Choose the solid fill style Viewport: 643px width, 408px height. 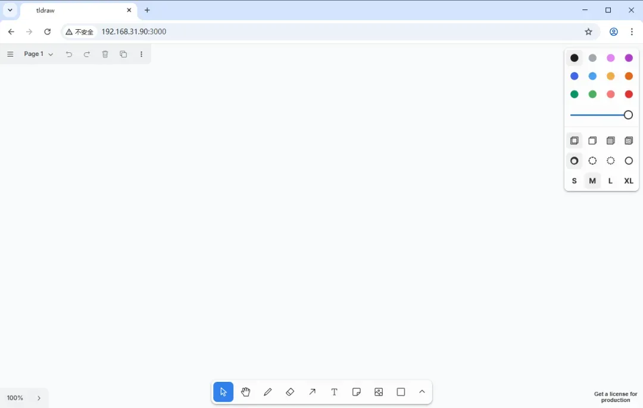610,141
